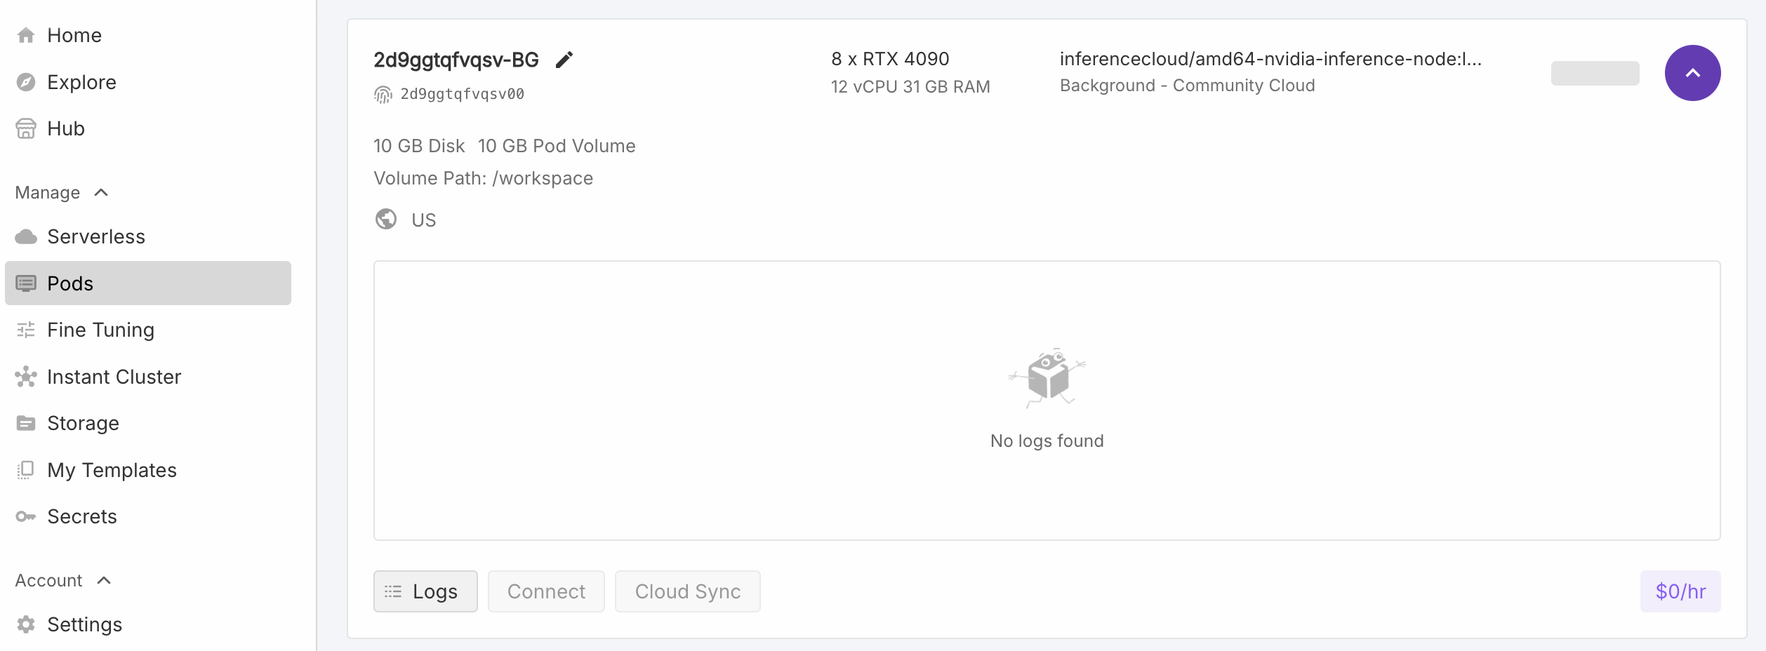The width and height of the screenshot is (1766, 651).
Task: Open the Hub section icon
Action: click(26, 128)
